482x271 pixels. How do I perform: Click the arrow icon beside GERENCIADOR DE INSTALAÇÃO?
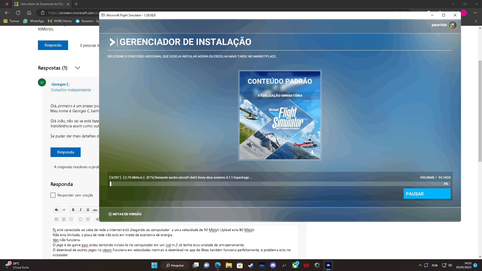[112, 42]
